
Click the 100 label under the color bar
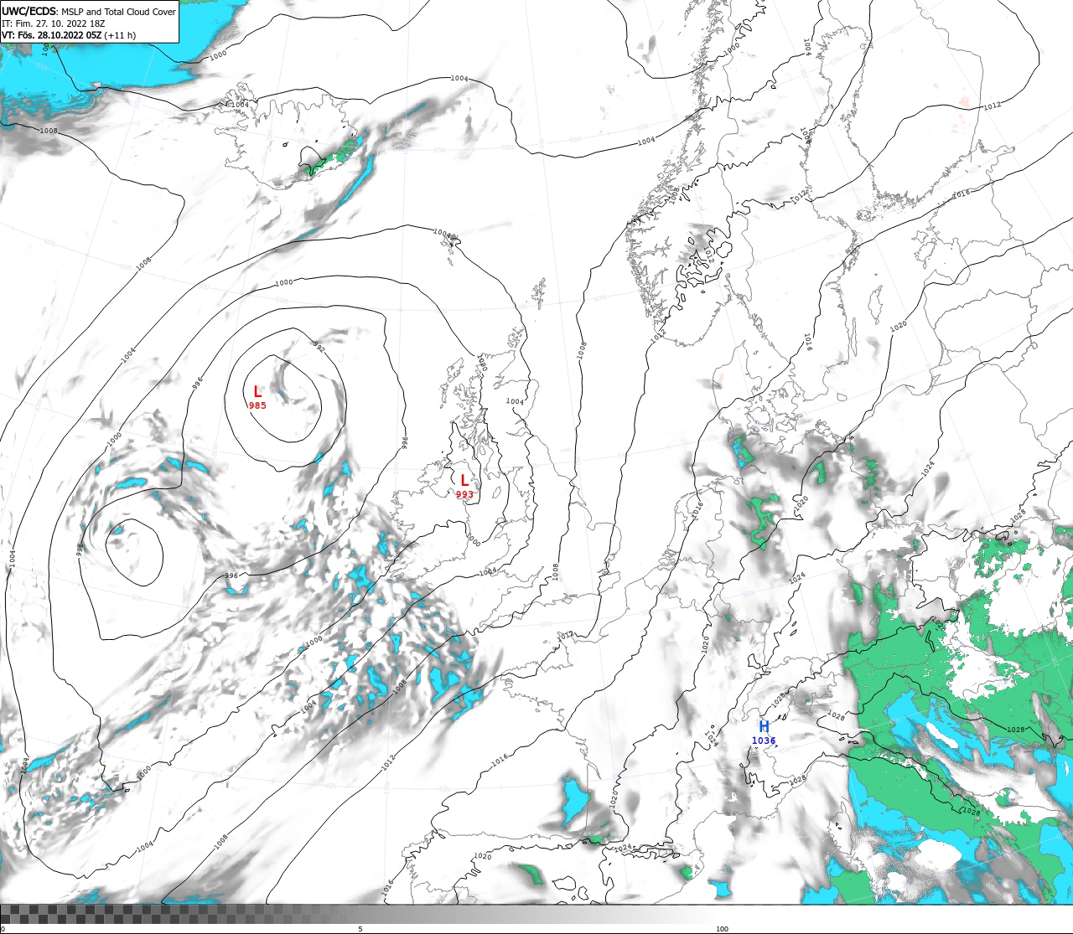point(722,928)
